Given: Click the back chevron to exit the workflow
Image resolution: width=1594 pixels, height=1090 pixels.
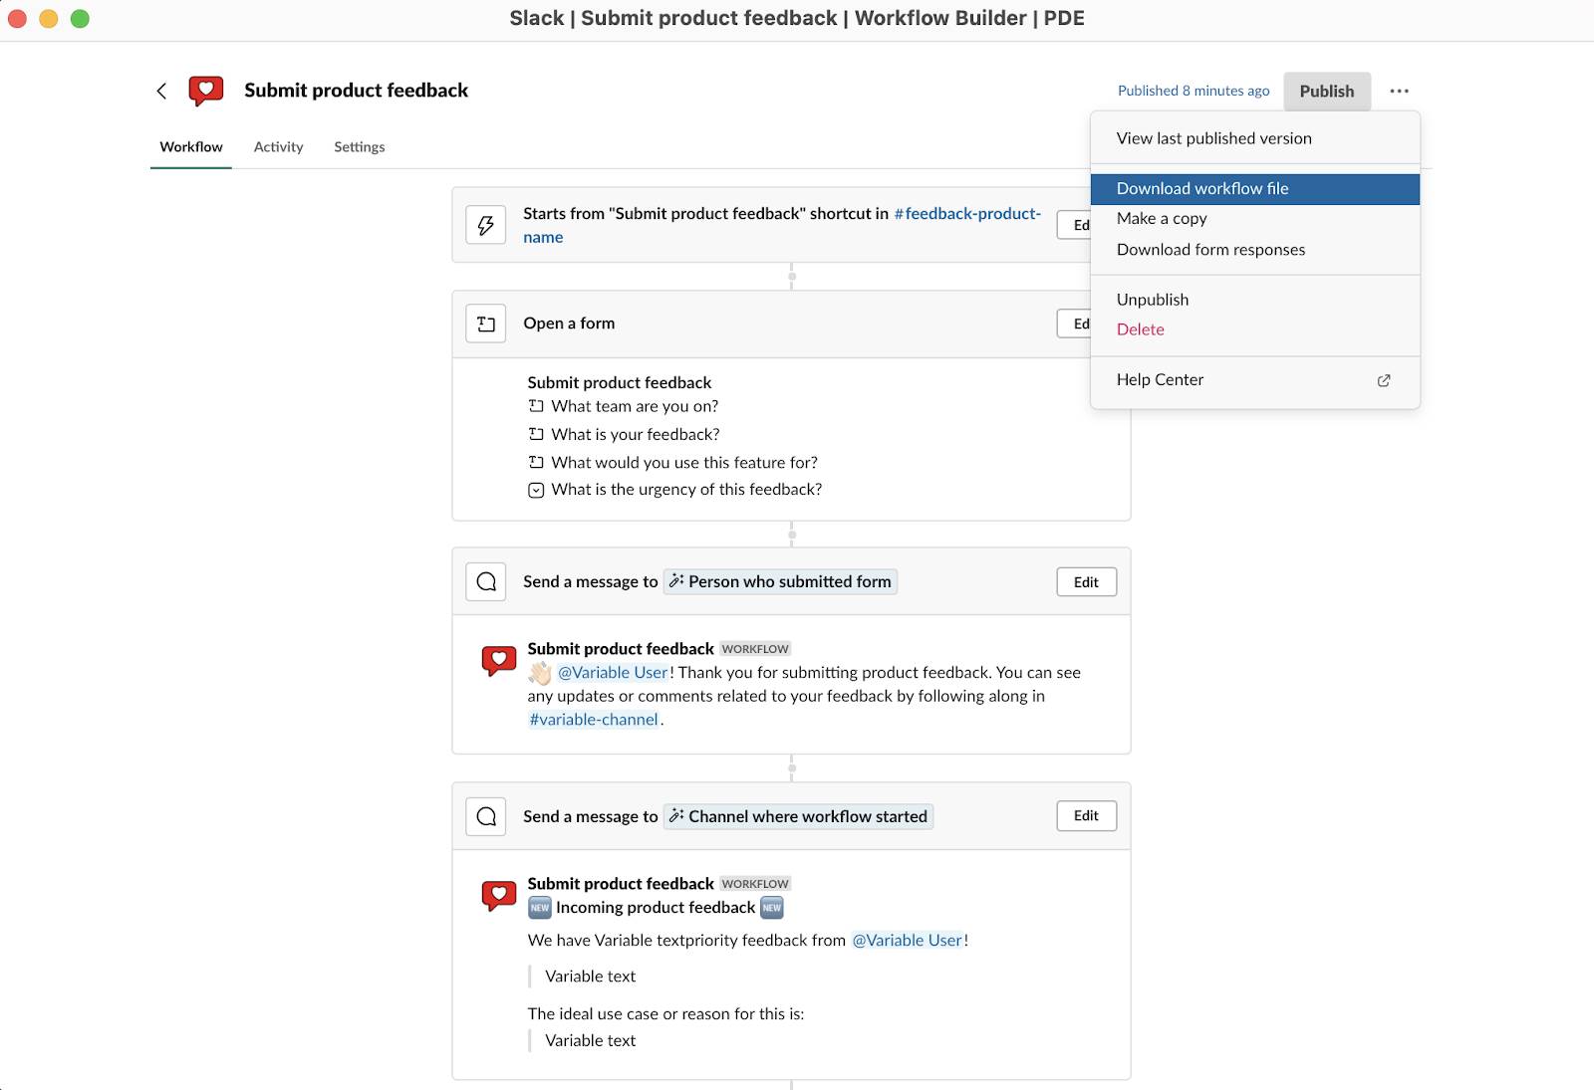Looking at the screenshot, I should pos(161,90).
